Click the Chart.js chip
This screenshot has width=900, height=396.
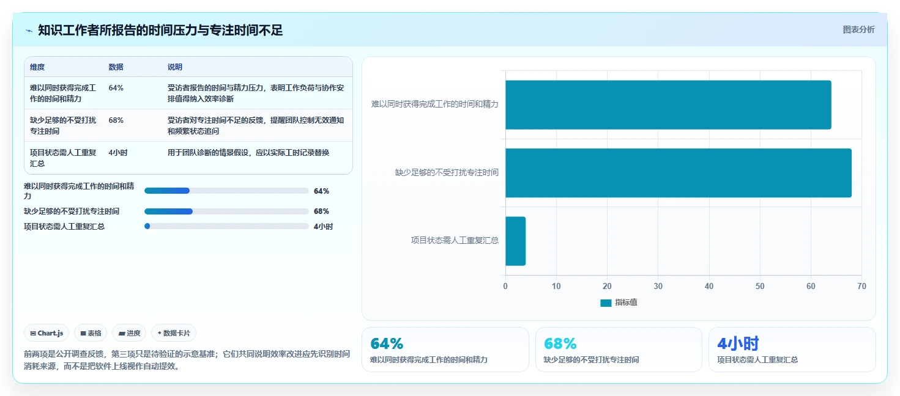[x=47, y=333]
